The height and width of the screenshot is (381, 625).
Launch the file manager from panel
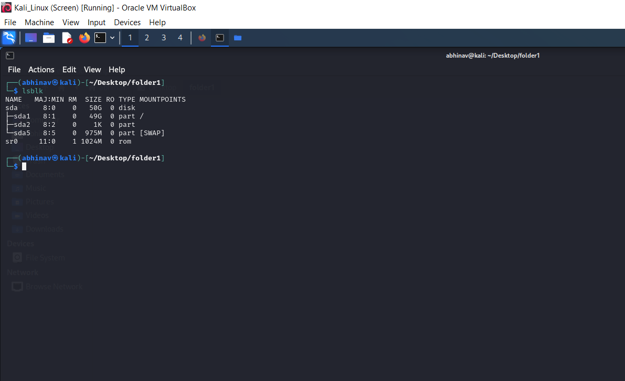click(49, 38)
